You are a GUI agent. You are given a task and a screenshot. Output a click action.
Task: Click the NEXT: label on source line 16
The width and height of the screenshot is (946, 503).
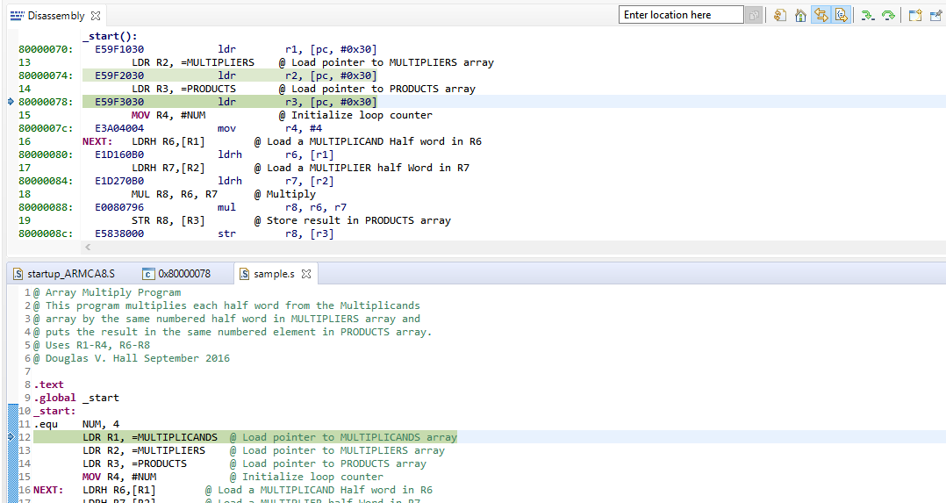point(48,490)
